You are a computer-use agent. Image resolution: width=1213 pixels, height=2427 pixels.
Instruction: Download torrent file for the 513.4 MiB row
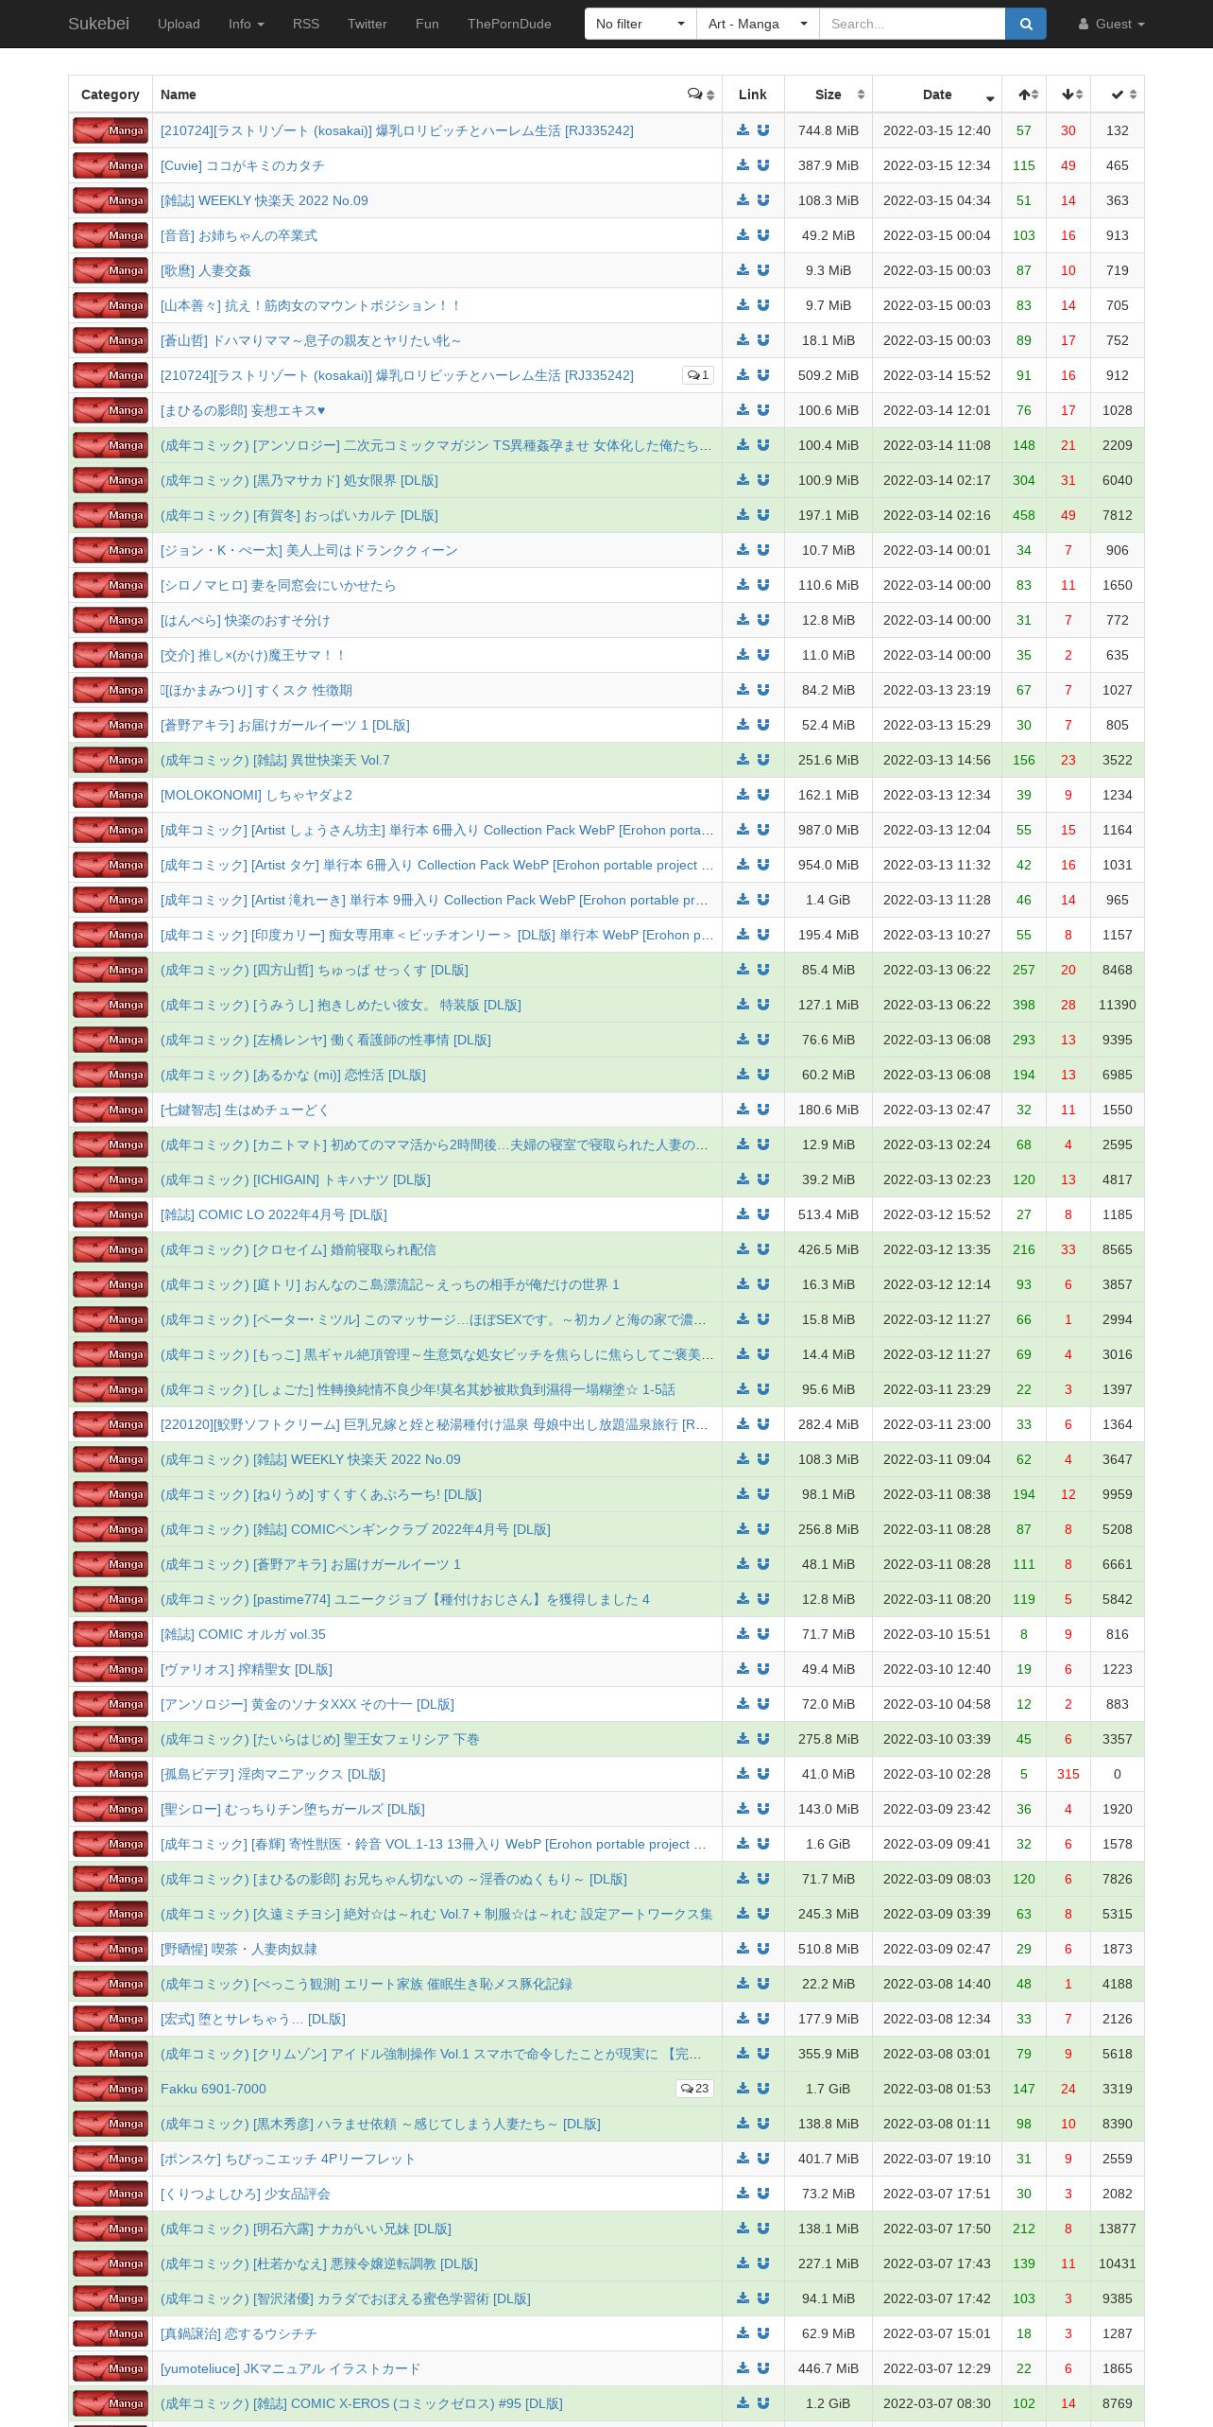tap(743, 1214)
